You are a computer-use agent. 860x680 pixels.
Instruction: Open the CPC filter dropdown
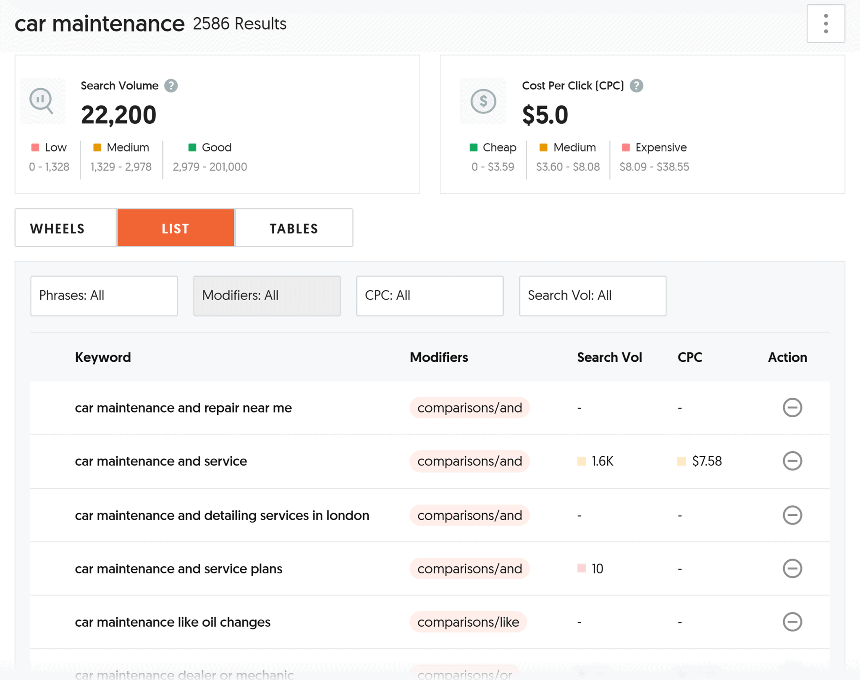point(430,296)
